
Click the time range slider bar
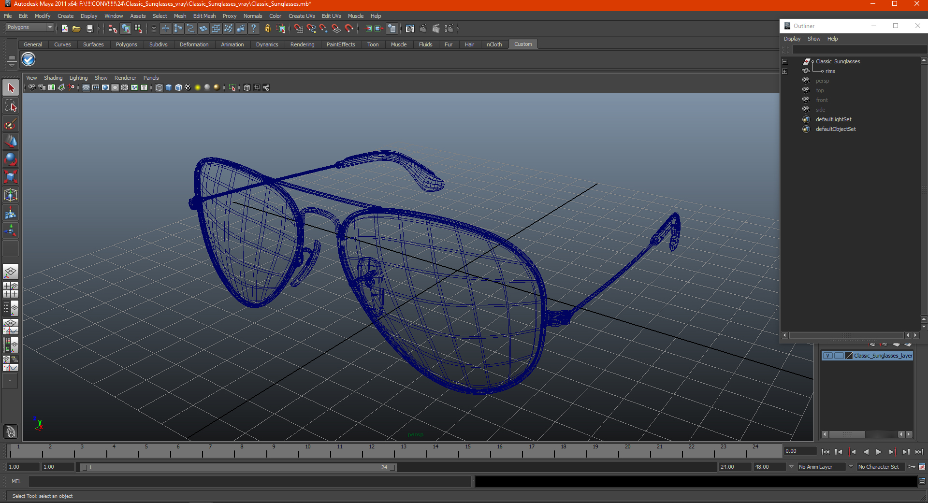coord(238,467)
